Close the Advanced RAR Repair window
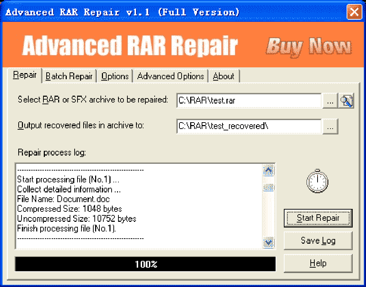This screenshot has width=366, height=287. tap(354, 11)
